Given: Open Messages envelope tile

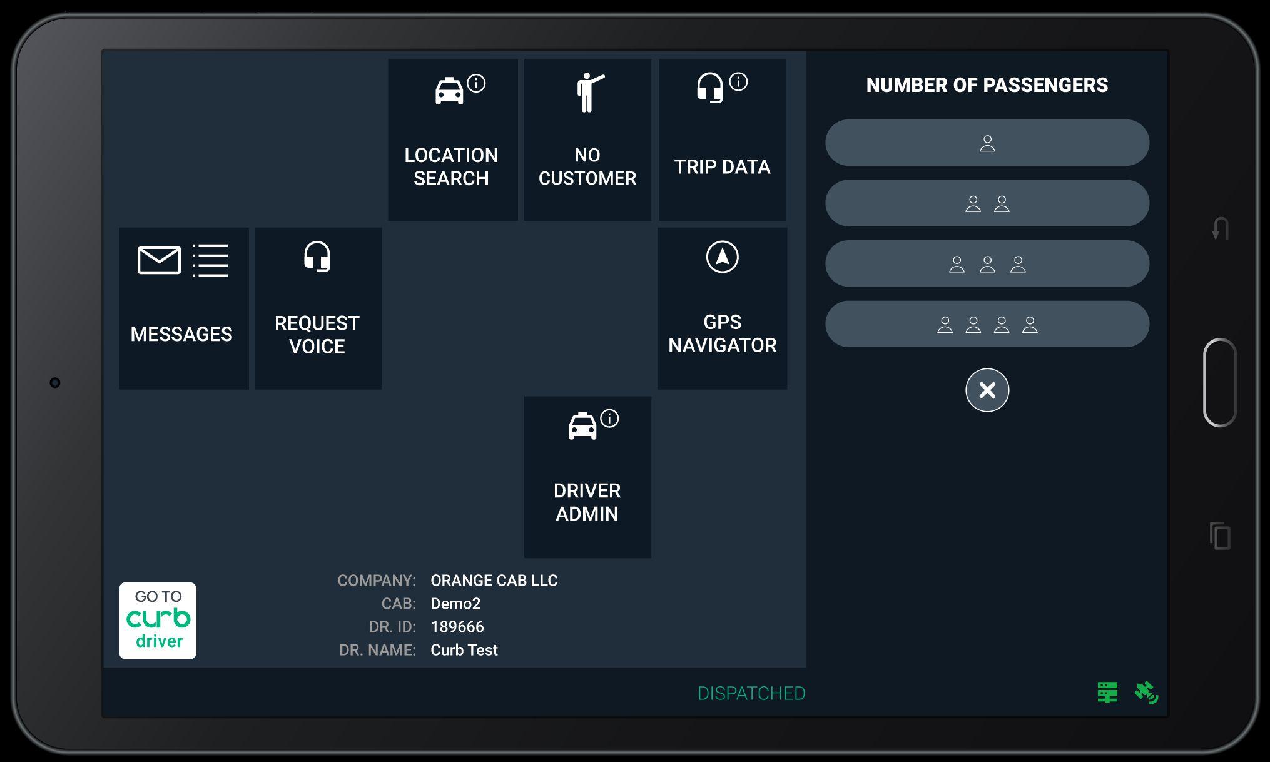Looking at the screenshot, I should [183, 308].
